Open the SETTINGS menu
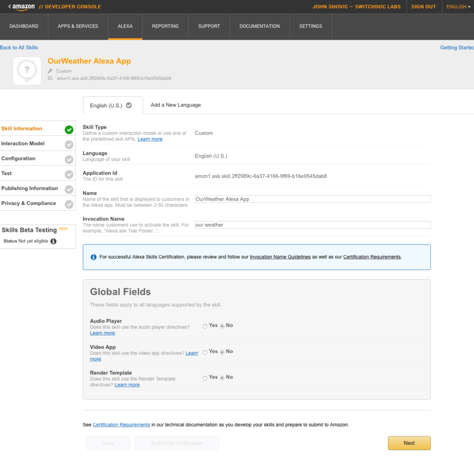Image resolution: width=474 pixels, height=458 pixels. [311, 26]
